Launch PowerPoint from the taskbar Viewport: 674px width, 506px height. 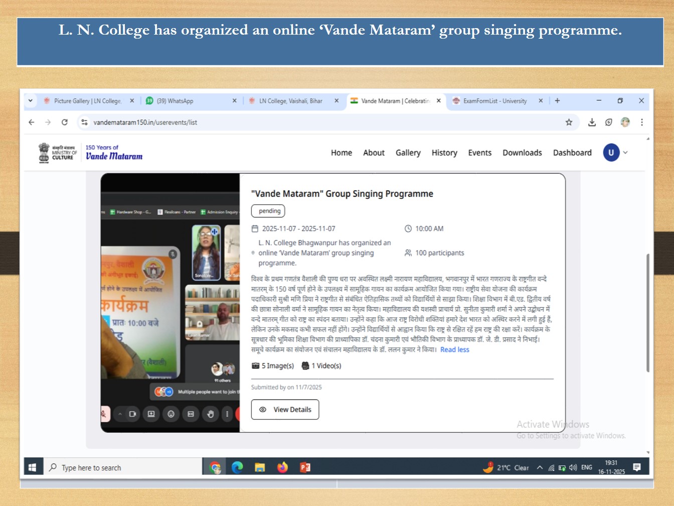click(305, 467)
